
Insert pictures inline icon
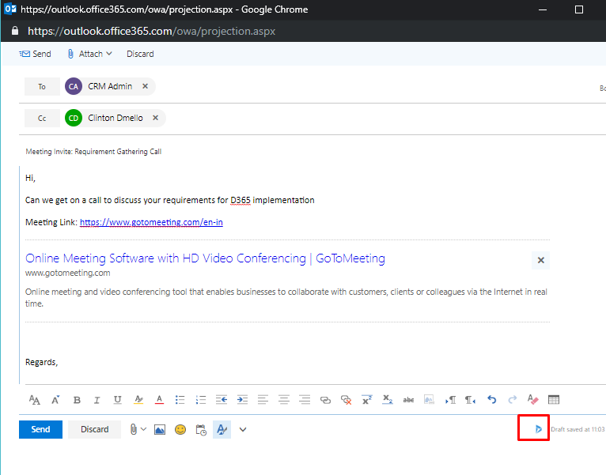tap(160, 429)
